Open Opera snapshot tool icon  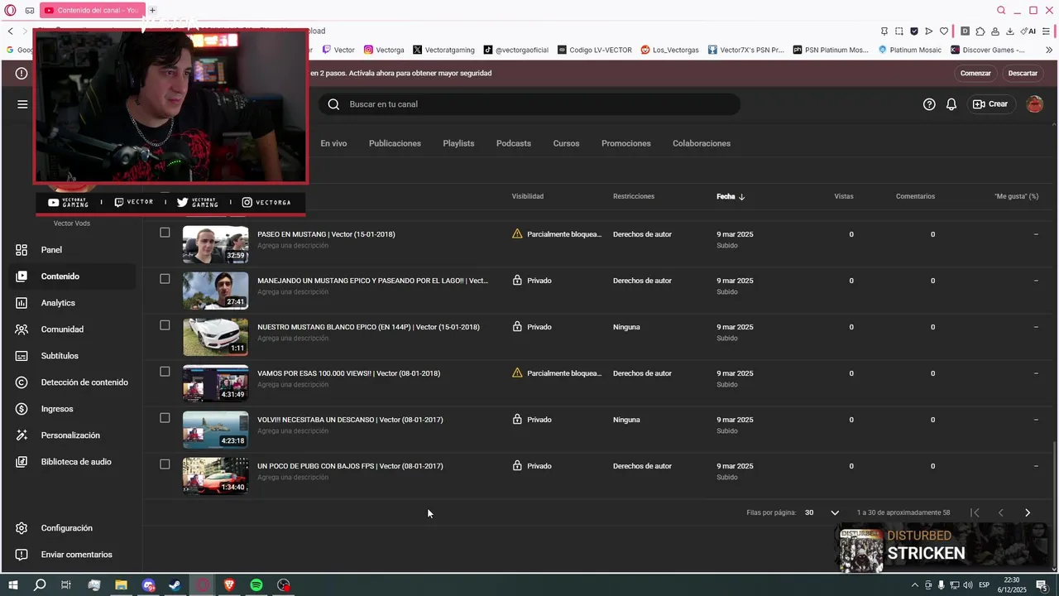coord(899,31)
